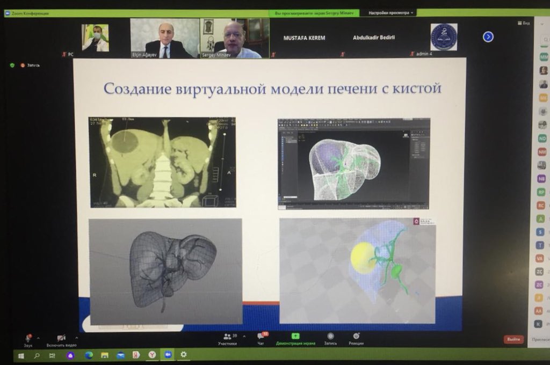Select participant with NB avatar
The height and width of the screenshot is (365, 550).
click(542, 179)
